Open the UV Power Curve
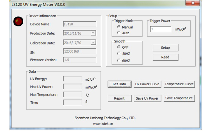The width and height of the screenshot is (212, 131). click(x=147, y=84)
